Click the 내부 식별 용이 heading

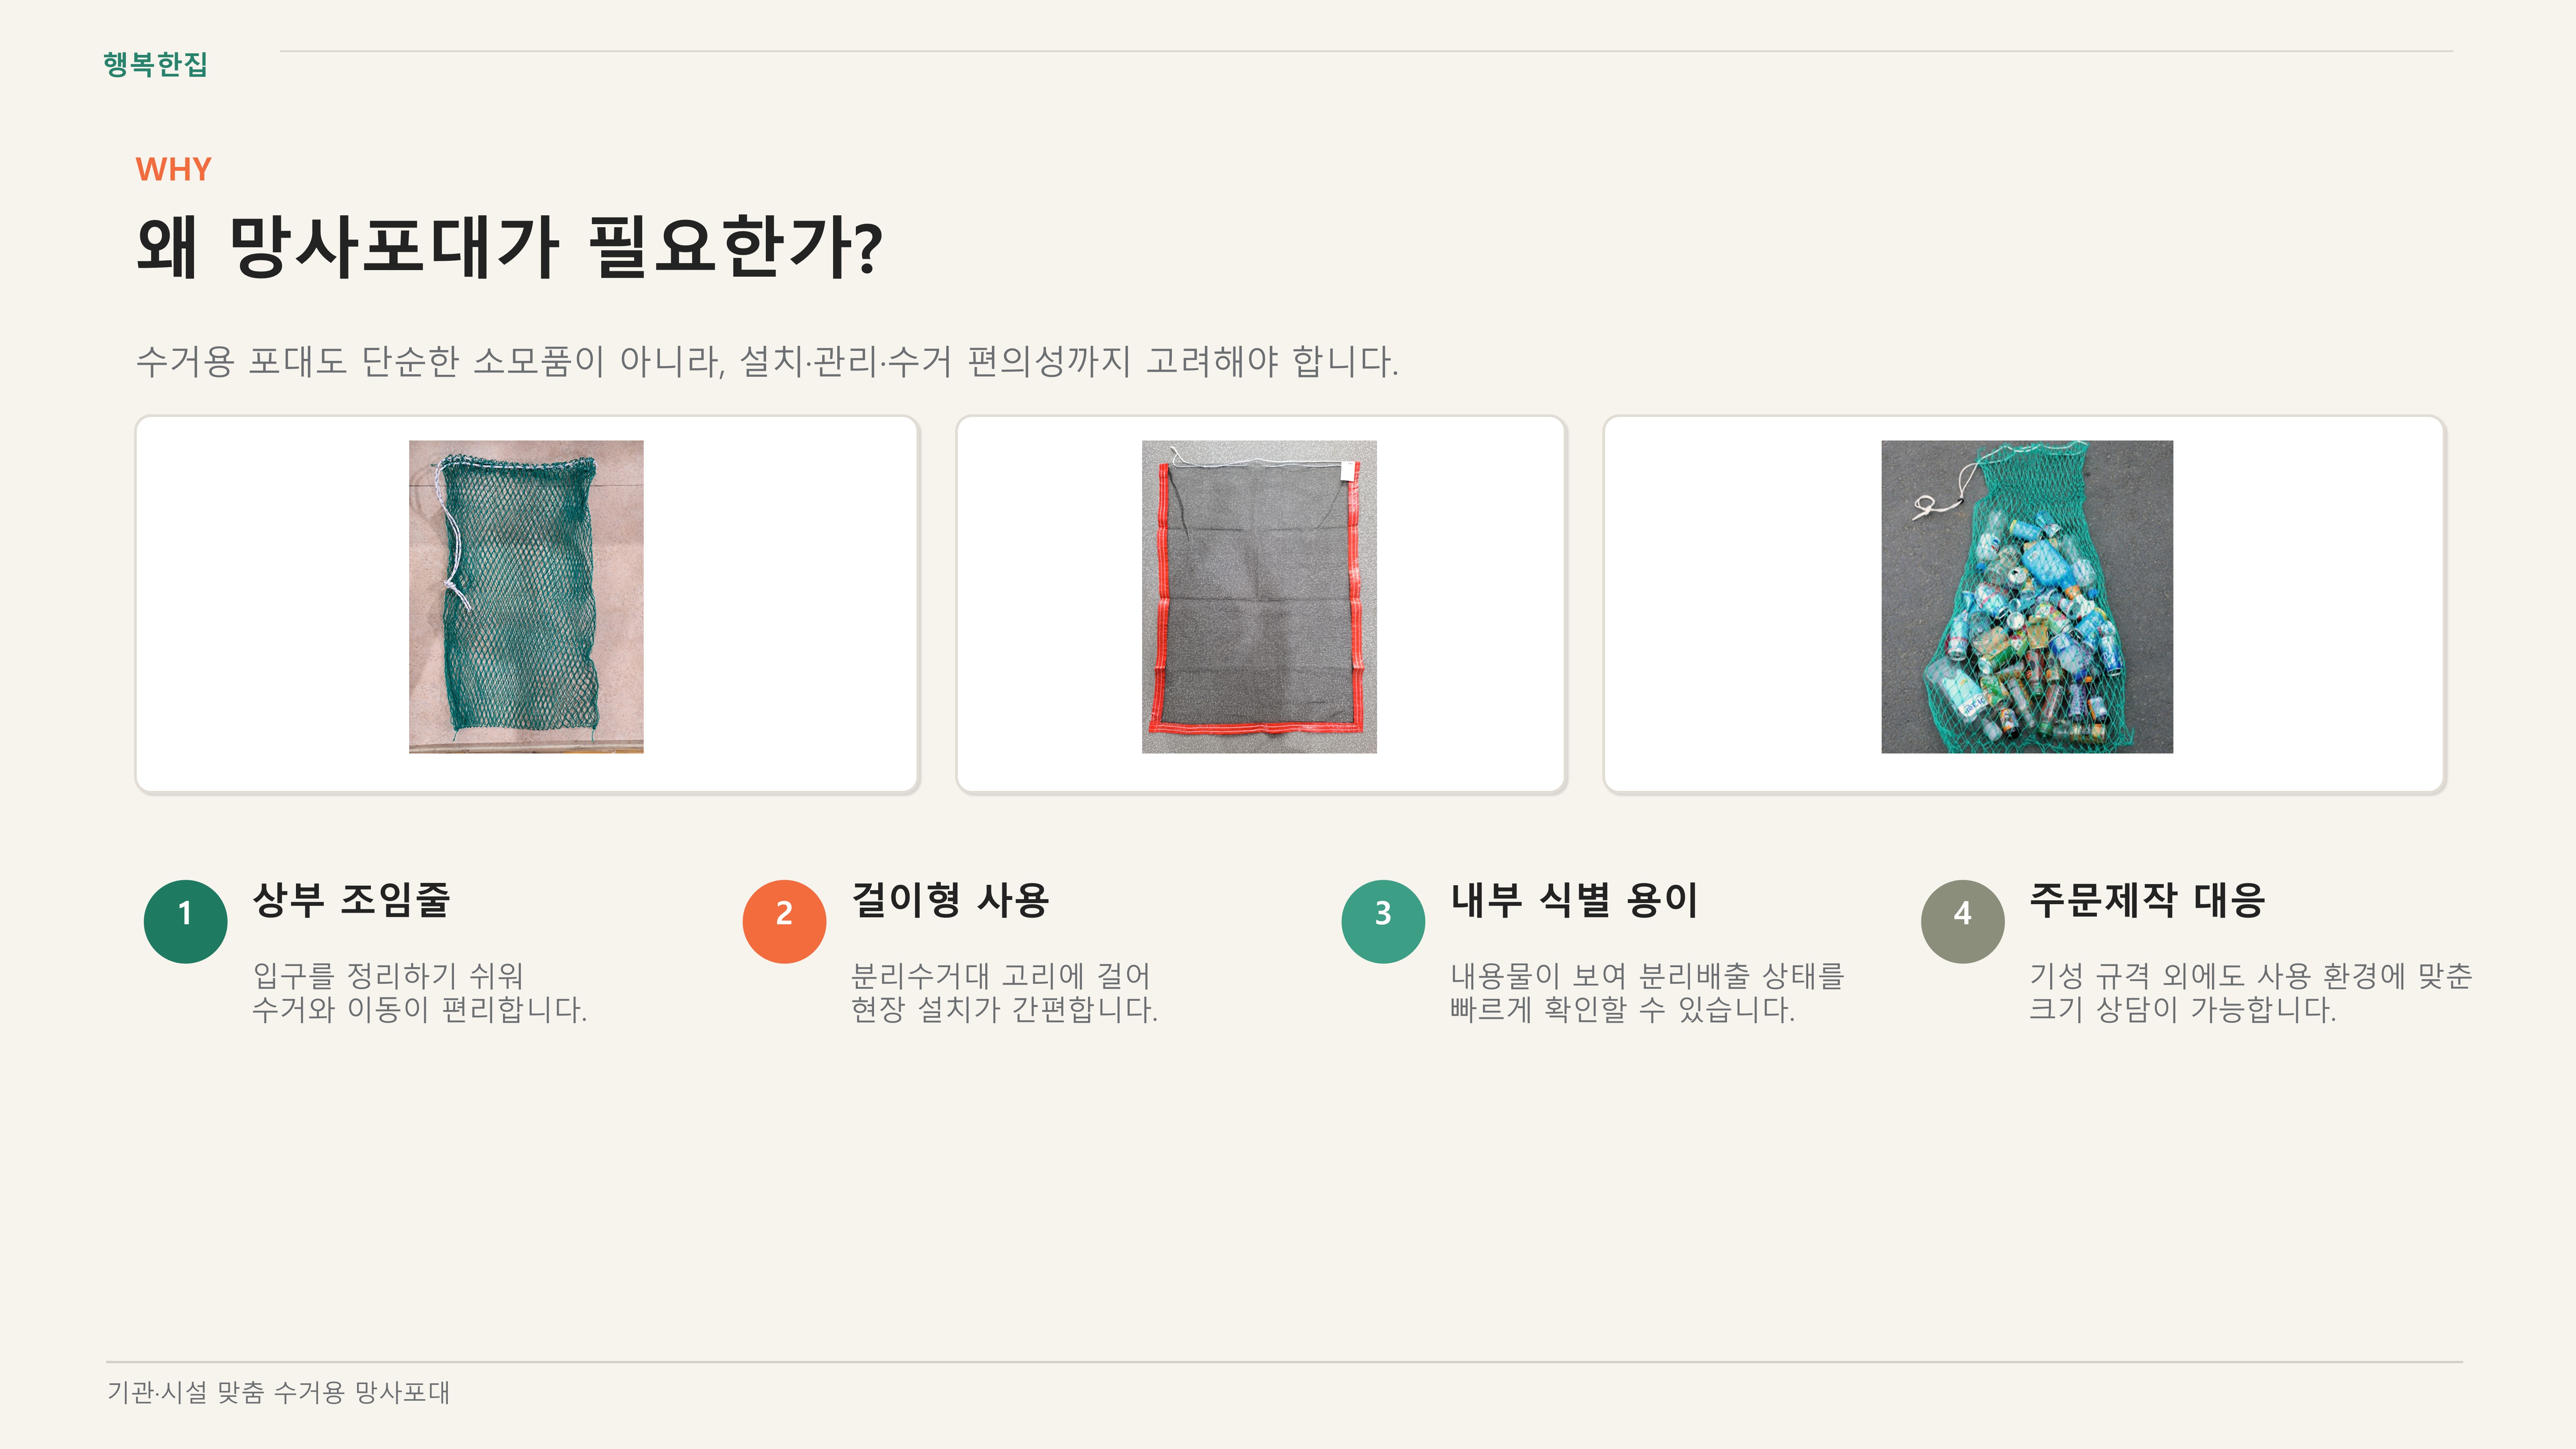tap(1574, 900)
